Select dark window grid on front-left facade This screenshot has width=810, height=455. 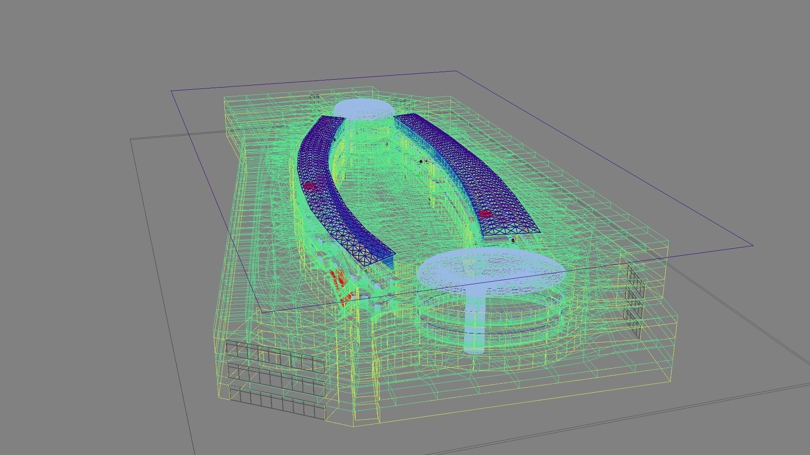click(276, 379)
